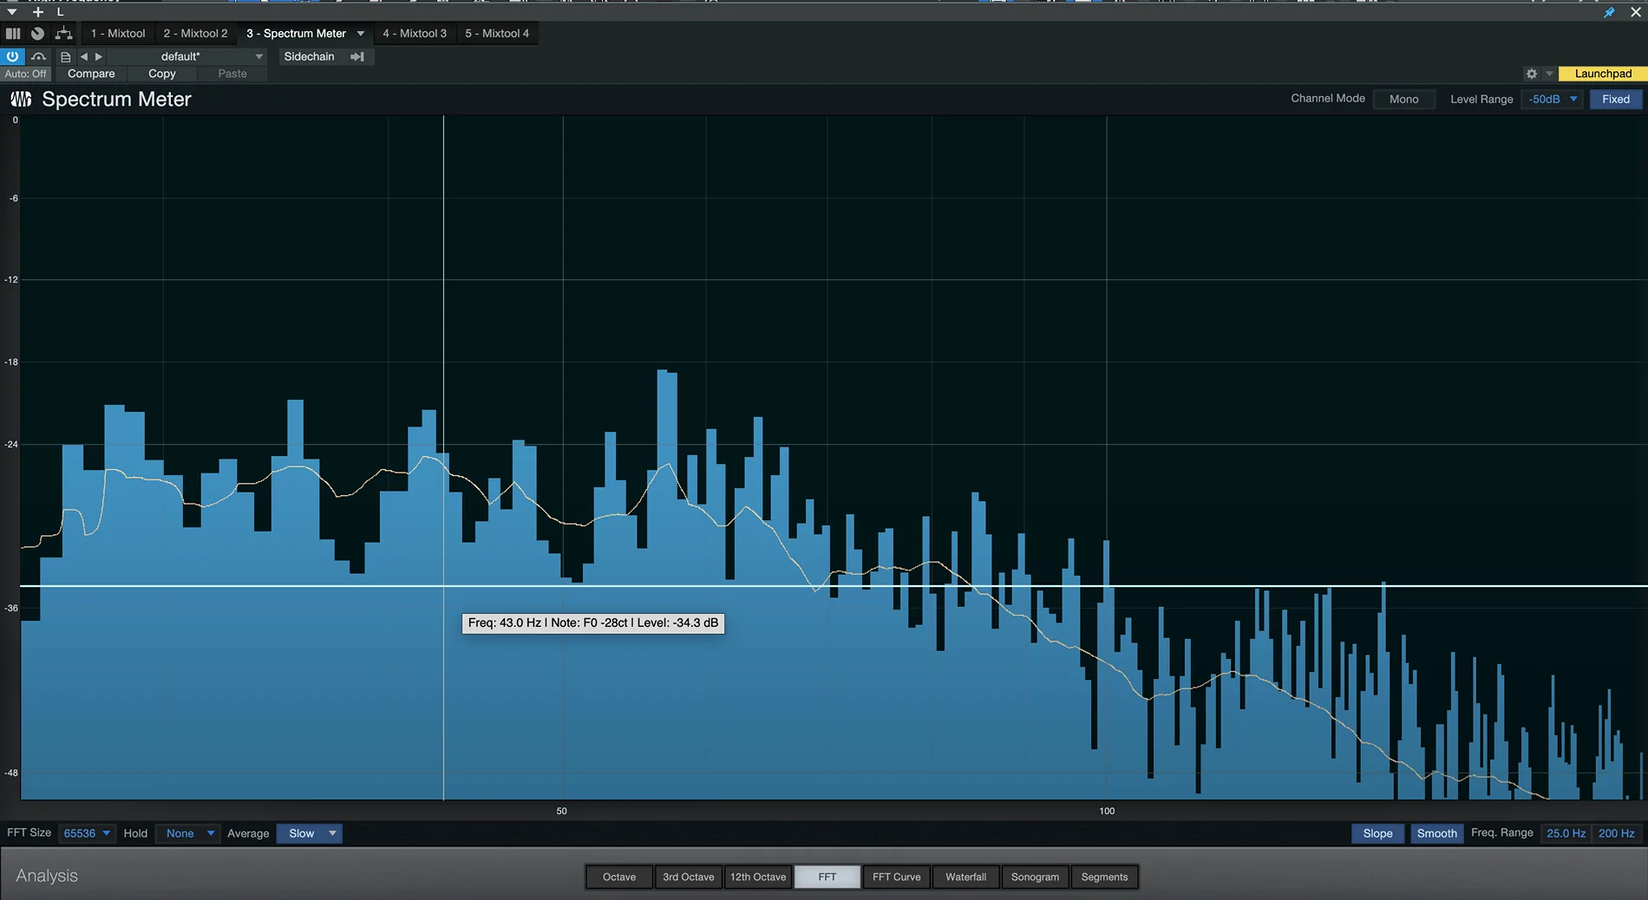Open the Launchpad button

[x=1603, y=74]
